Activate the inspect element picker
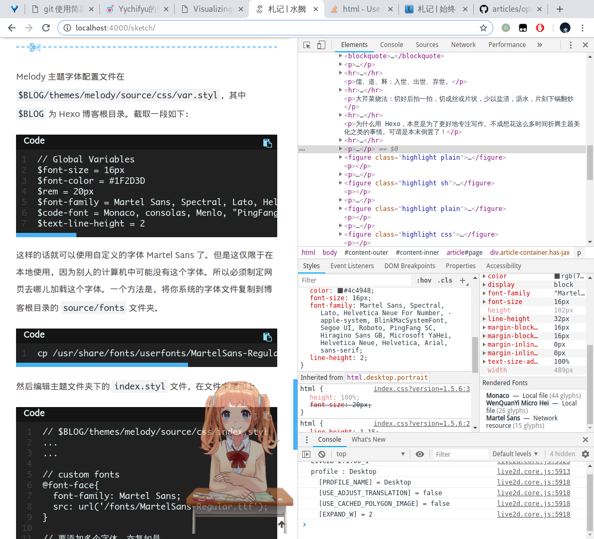The image size is (594, 539). point(307,45)
